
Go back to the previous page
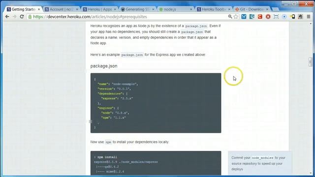7,17
